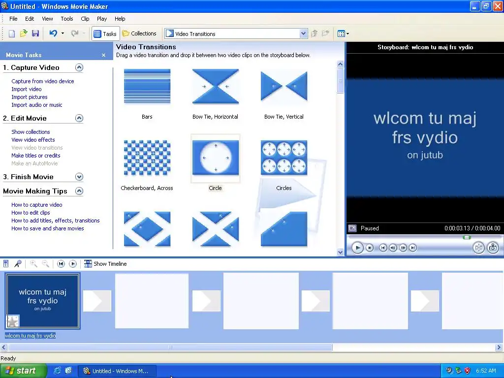Viewport: 504px width, 378px height.
Task: Click the preview seek bar position marker
Action: click(467, 238)
